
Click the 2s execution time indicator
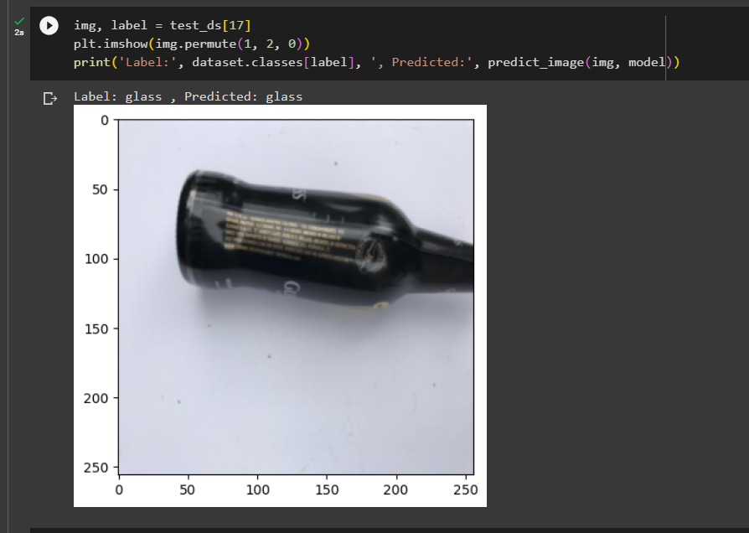pyautogui.click(x=19, y=33)
